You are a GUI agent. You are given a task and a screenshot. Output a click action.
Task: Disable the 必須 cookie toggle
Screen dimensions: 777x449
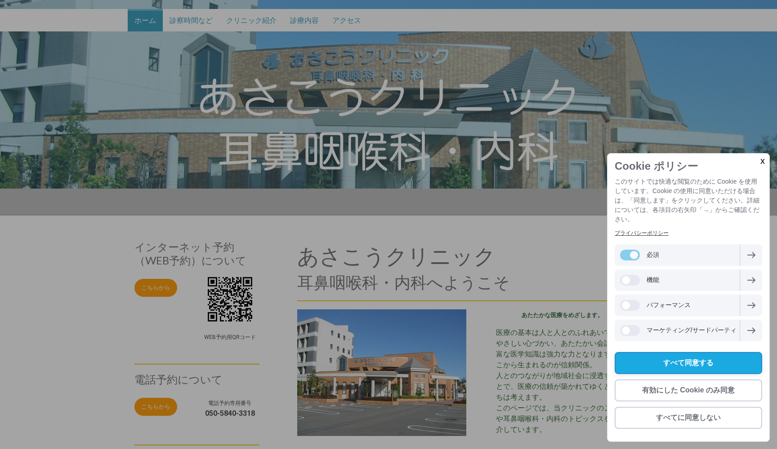click(630, 255)
